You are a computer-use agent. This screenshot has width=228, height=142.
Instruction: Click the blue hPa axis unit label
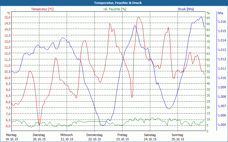click(x=220, y=13)
